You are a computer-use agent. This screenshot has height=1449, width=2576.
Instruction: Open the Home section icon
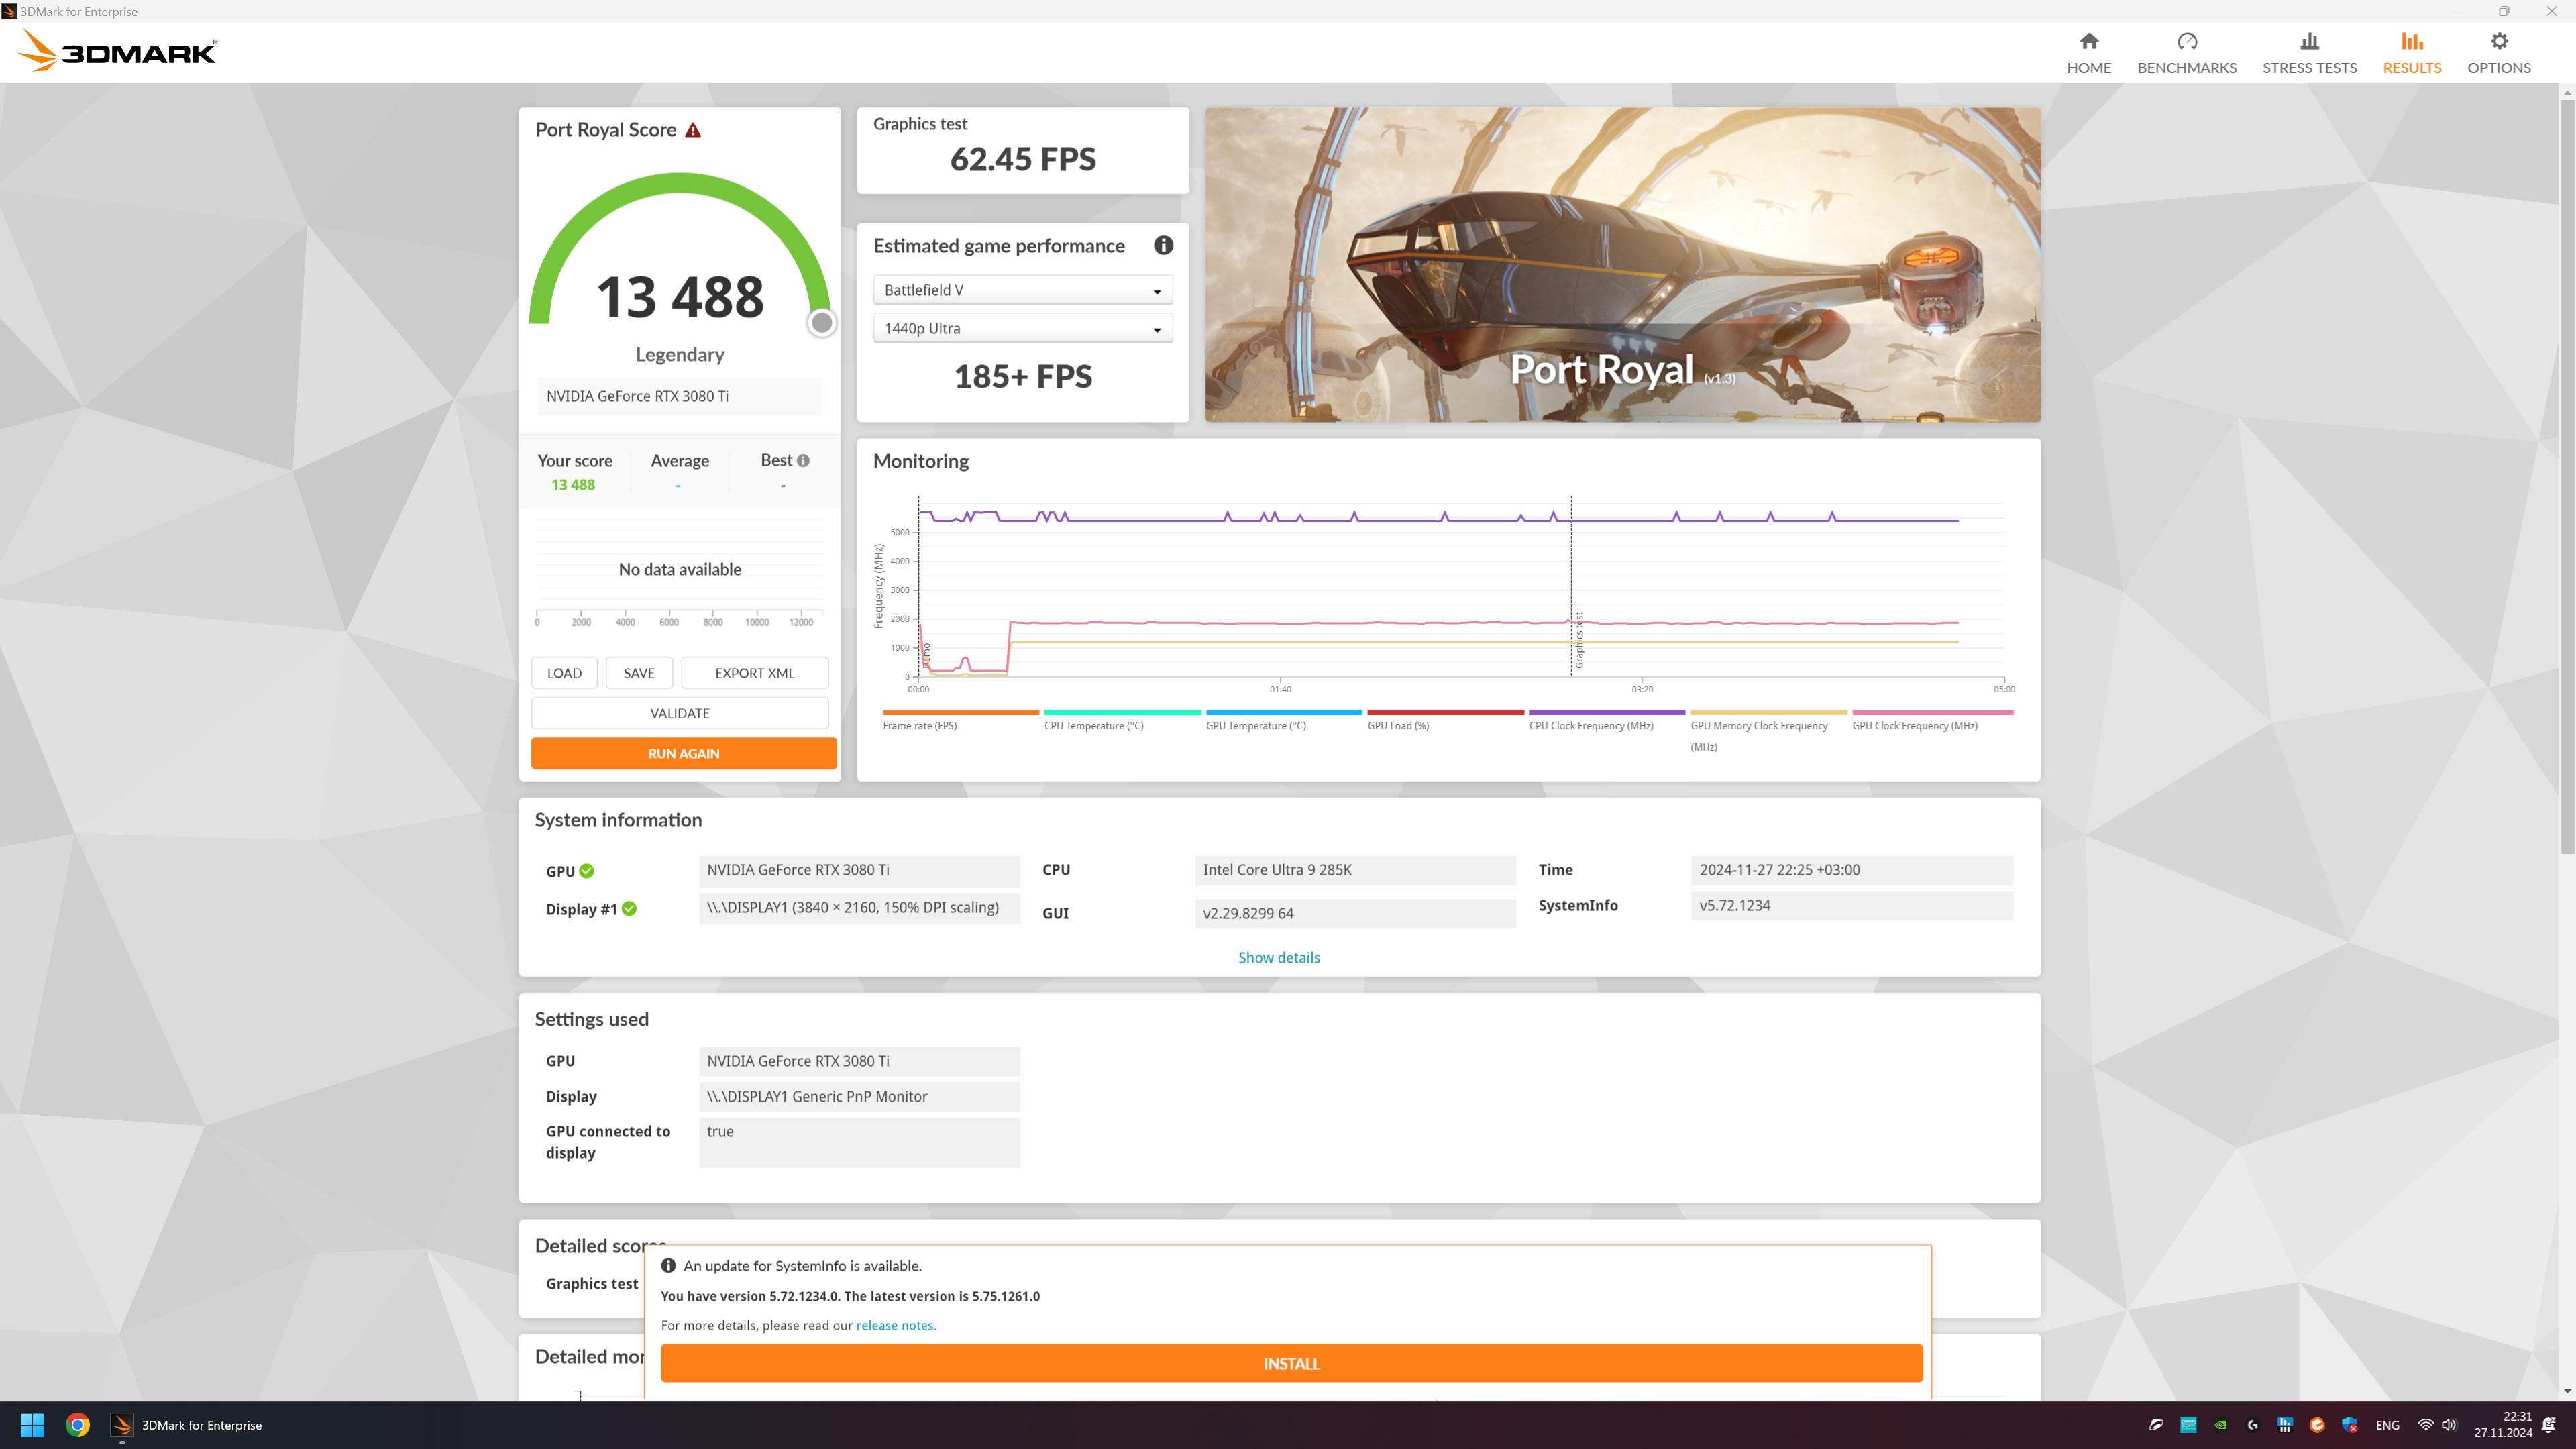[2088, 41]
